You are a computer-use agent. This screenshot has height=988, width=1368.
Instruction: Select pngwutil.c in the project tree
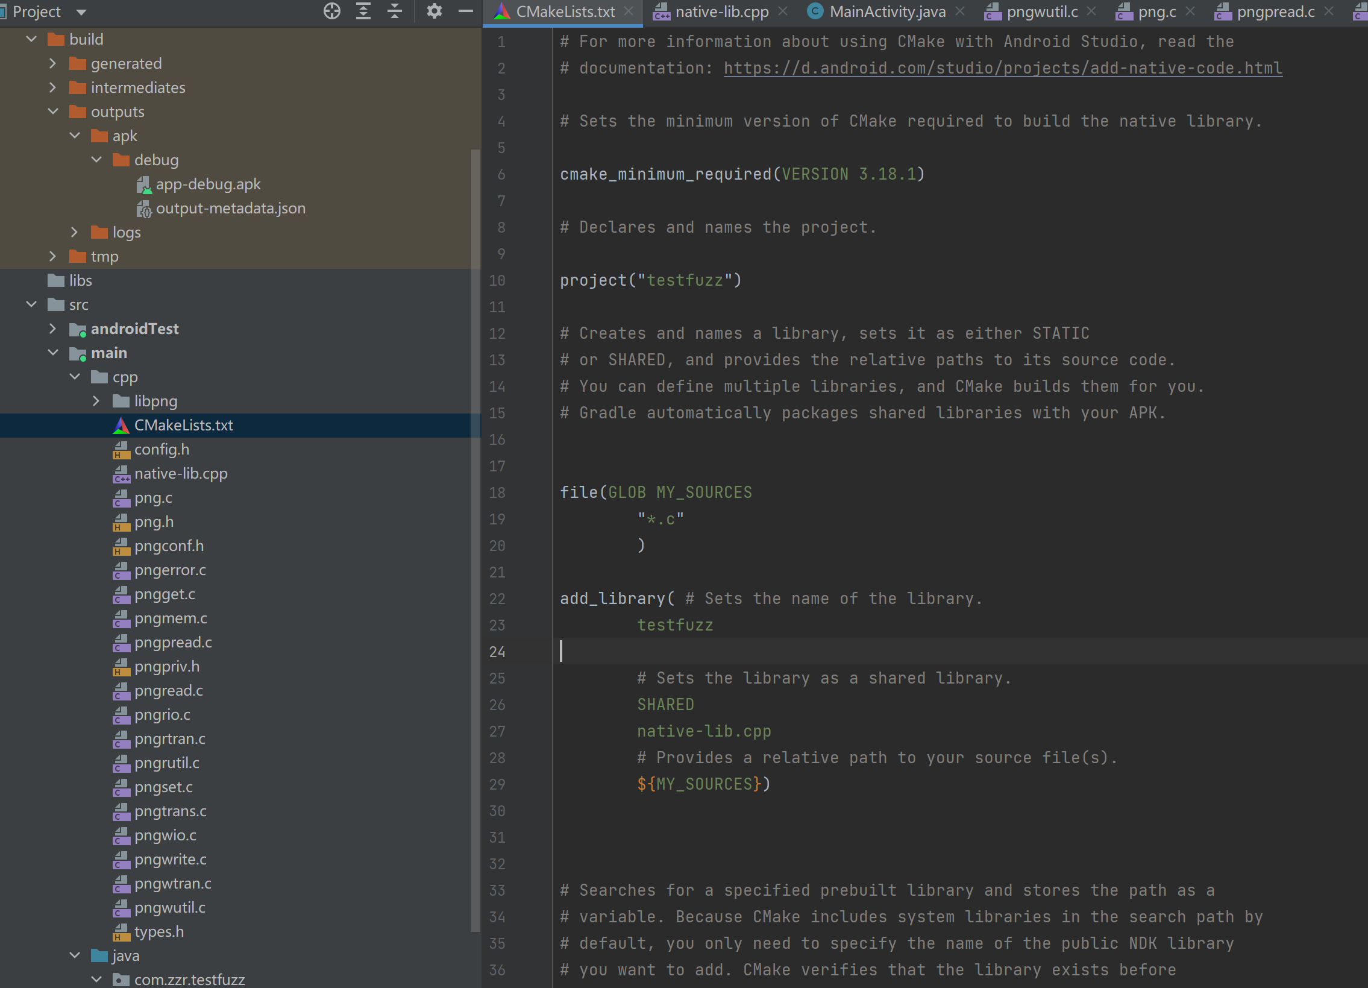tap(169, 908)
